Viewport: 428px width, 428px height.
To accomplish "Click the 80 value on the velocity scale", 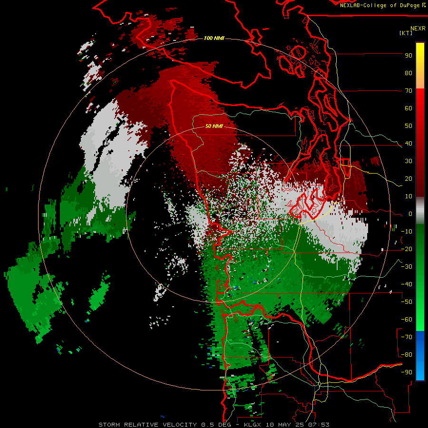I will (409, 73).
